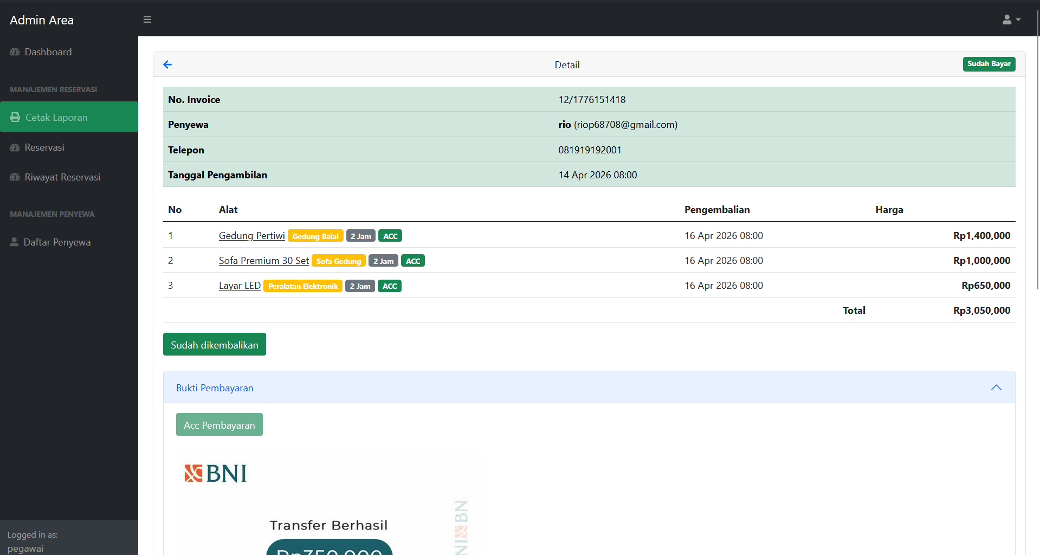Open the Layar LED link
The image size is (1040, 555).
pos(240,286)
